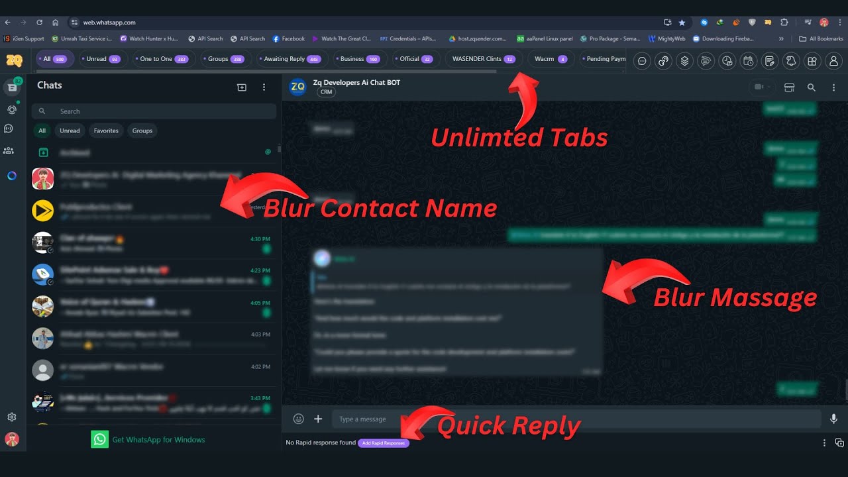Select the Favorites filter chip
Screen dimensions: 848x477
106,131
